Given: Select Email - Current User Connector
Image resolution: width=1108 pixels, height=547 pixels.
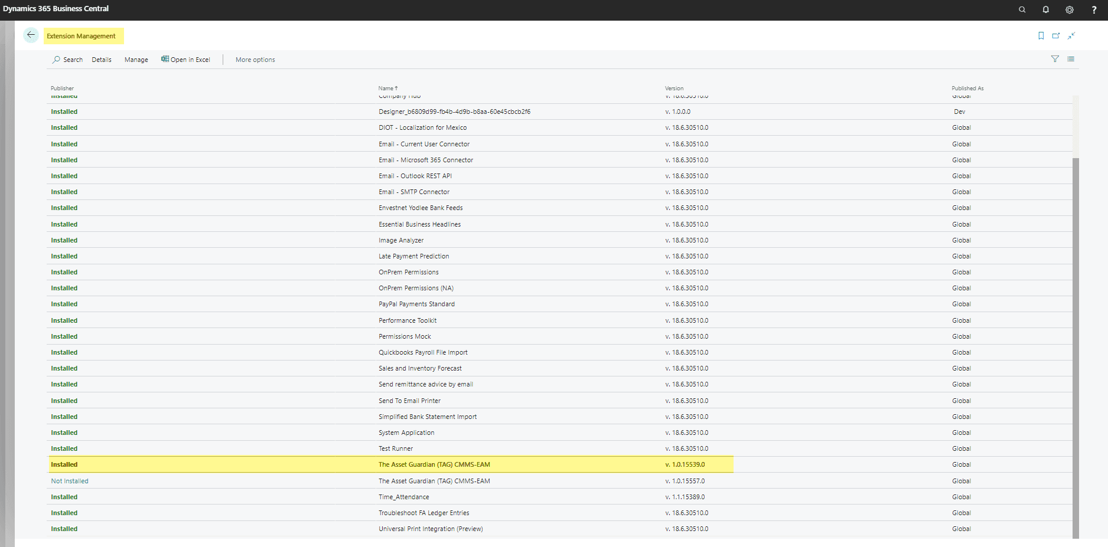Looking at the screenshot, I should pyautogui.click(x=424, y=144).
